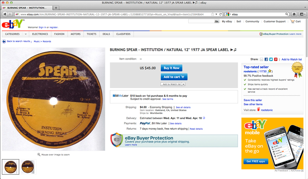
Task: Share listing via Twitter icon
Action: click(x=271, y=59)
